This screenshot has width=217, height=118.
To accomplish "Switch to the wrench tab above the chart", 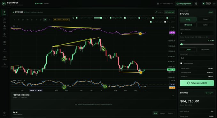I will tap(159, 12).
